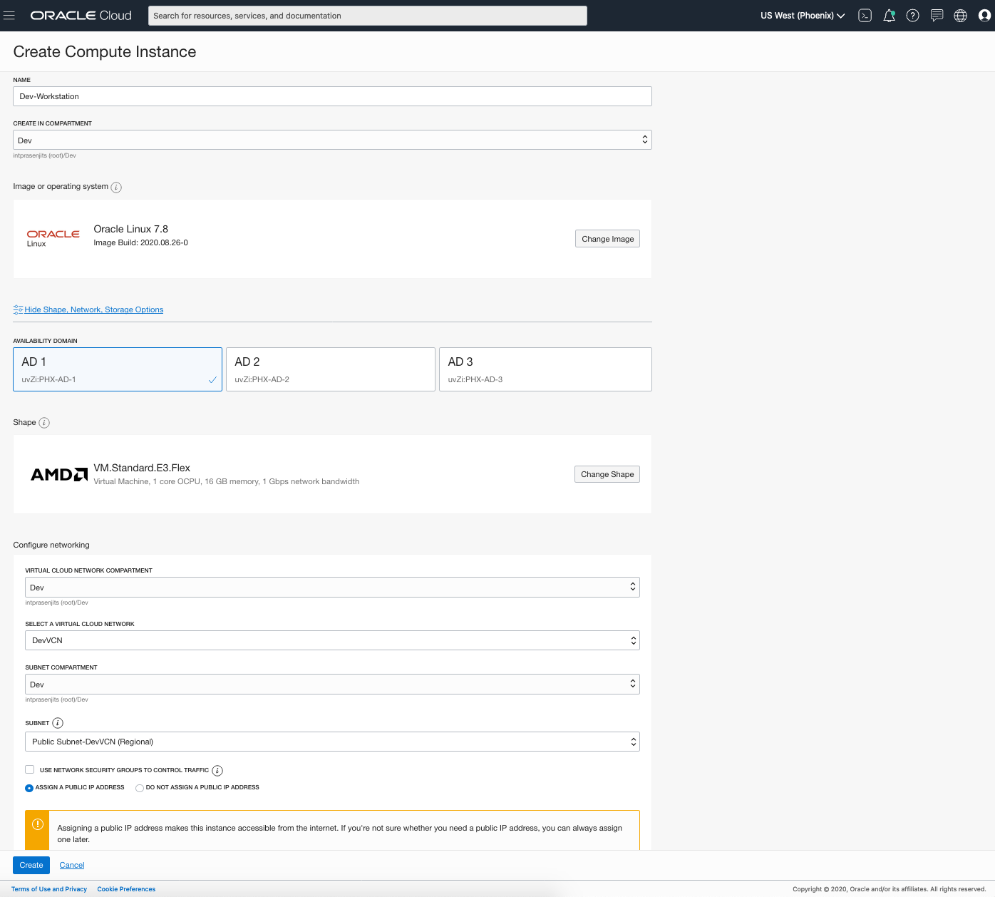
Task: Open the announcements bell icon
Action: 889,16
